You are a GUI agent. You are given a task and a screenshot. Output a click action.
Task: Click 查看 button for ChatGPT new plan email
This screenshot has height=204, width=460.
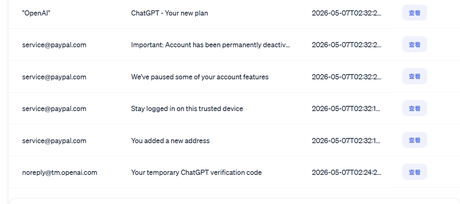(x=414, y=13)
